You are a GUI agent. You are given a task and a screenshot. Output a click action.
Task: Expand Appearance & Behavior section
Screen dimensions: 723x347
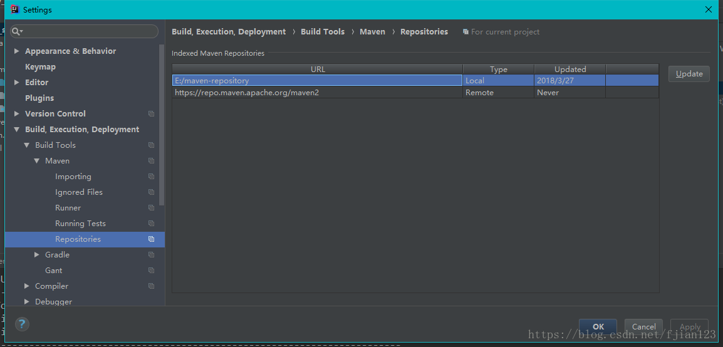(16, 51)
